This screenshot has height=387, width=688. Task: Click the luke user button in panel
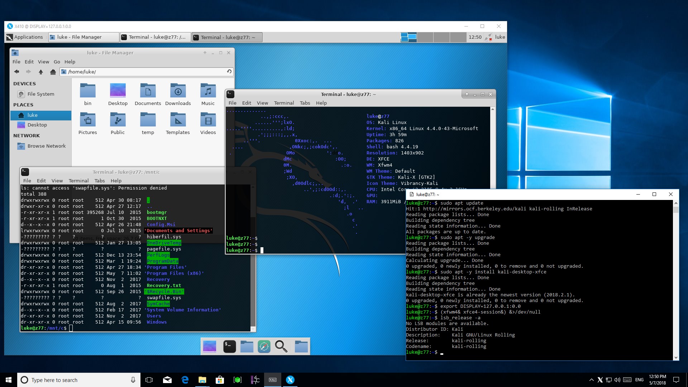tap(500, 37)
